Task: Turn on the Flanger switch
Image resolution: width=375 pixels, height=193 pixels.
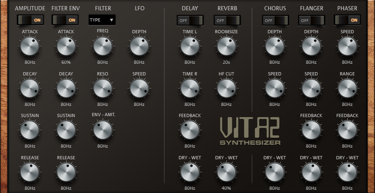Action: 311,20
